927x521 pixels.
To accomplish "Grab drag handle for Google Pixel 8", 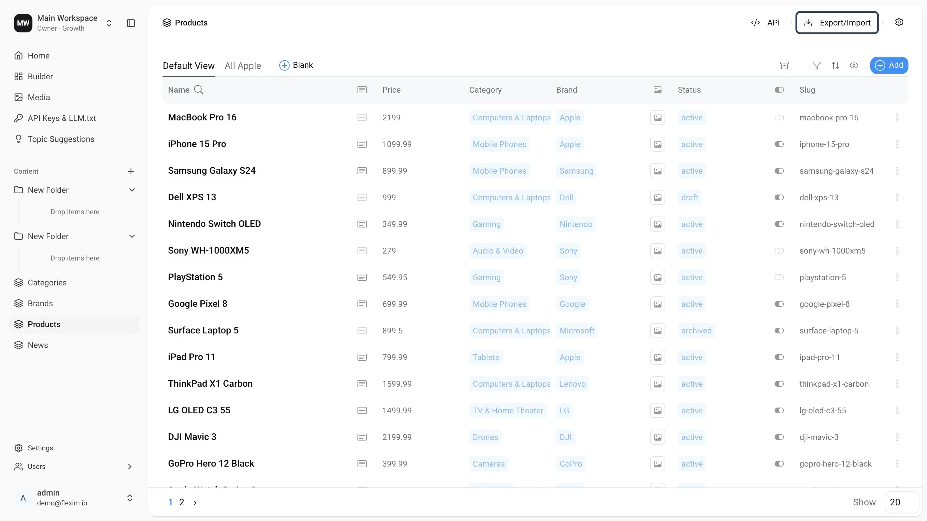I will coord(897,304).
